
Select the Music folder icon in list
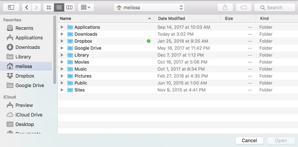tap(70, 69)
